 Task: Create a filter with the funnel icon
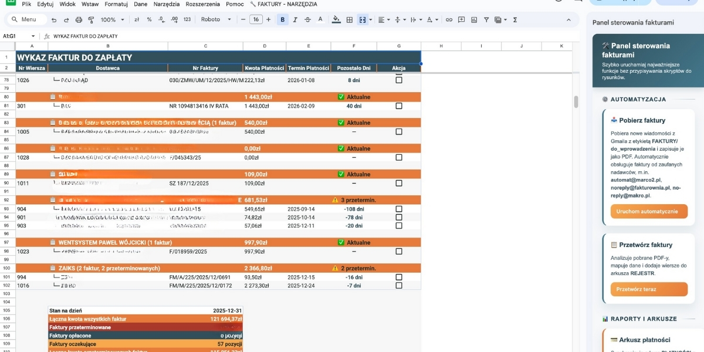click(486, 19)
